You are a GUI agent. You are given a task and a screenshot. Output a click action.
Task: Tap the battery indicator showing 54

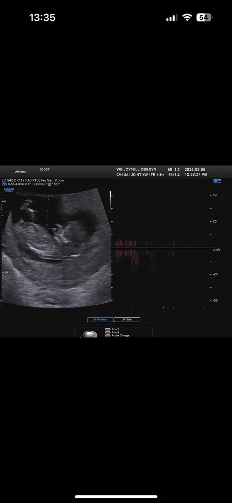pos(205,18)
